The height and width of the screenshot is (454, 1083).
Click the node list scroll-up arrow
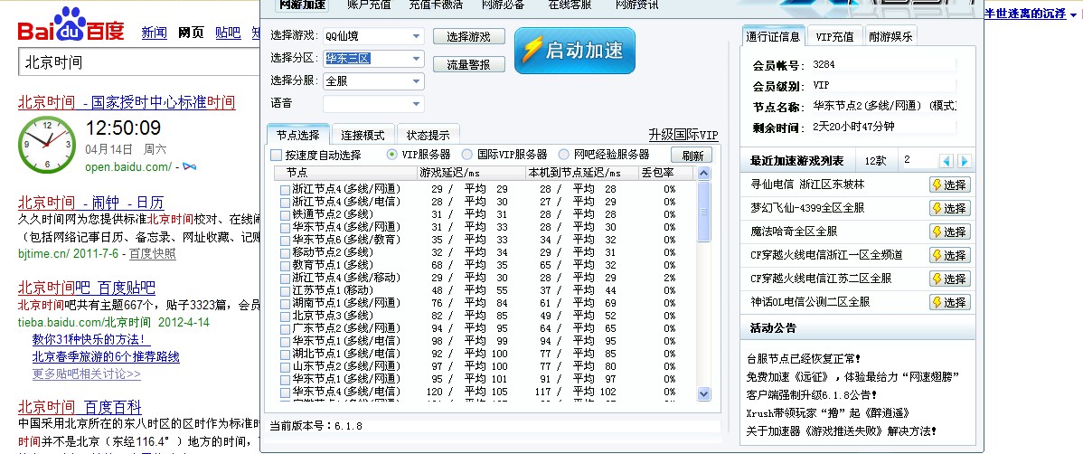[x=704, y=175]
